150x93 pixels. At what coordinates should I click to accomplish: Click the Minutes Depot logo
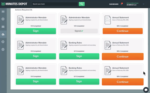point(14,4)
